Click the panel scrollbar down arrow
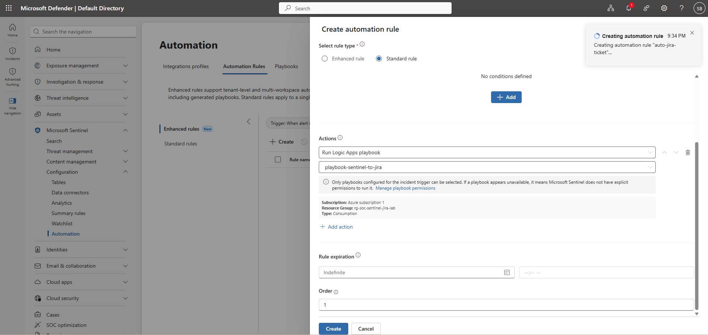 point(697,314)
